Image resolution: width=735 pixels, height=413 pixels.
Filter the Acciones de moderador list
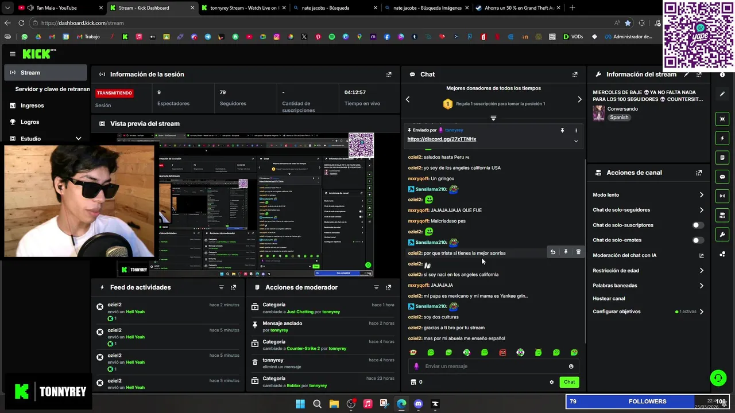pos(376,287)
